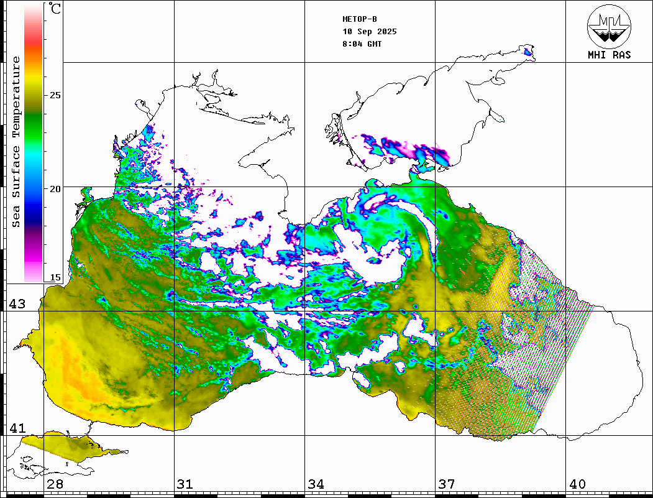Screen dimensions: 653x498
Task: Click the °C unit symbol on the legend
Action: click(x=55, y=9)
